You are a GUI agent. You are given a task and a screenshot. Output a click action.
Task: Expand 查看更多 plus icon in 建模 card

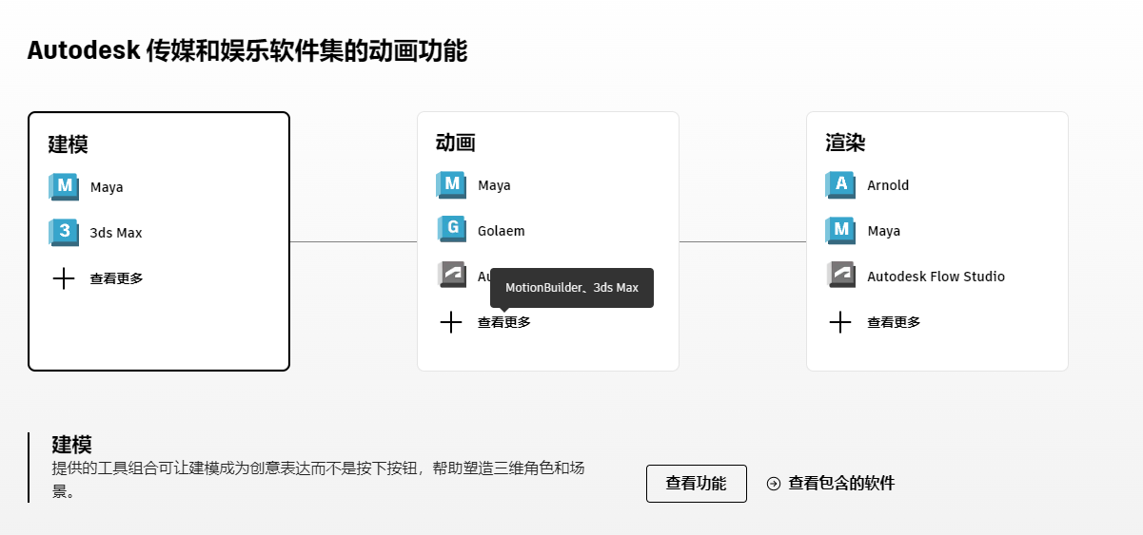64,278
